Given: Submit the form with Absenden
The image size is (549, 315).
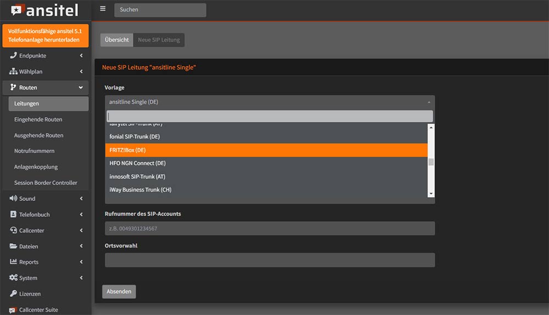Looking at the screenshot, I should coord(119,291).
